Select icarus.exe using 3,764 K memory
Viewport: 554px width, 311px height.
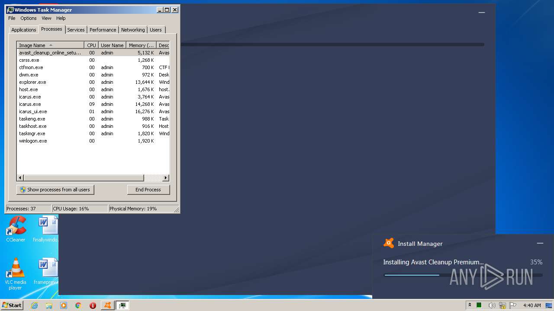93,97
